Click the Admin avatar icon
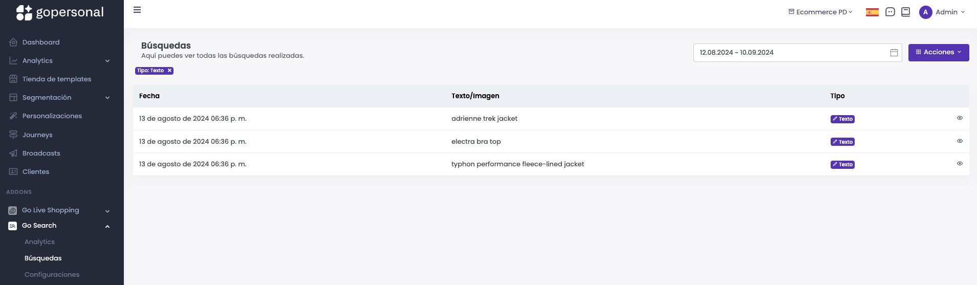The height and width of the screenshot is (285, 977). point(925,12)
